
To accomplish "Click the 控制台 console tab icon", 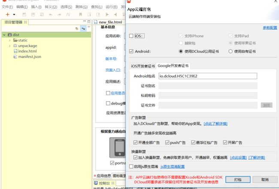I will [96, 183].
